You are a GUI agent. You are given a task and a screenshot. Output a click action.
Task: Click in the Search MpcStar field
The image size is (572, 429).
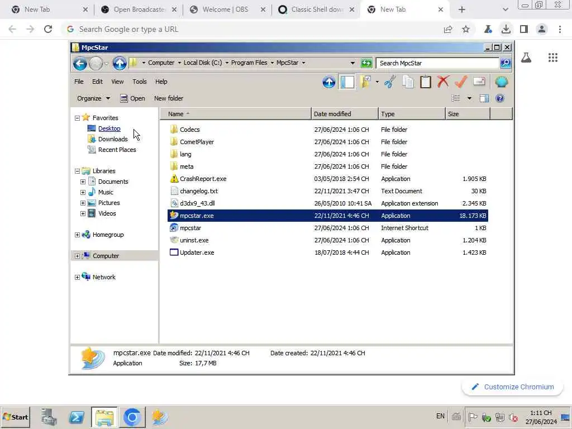pyautogui.click(x=437, y=63)
